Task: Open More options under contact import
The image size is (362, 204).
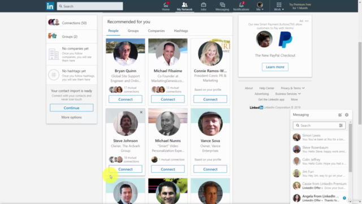Action: click(72, 117)
